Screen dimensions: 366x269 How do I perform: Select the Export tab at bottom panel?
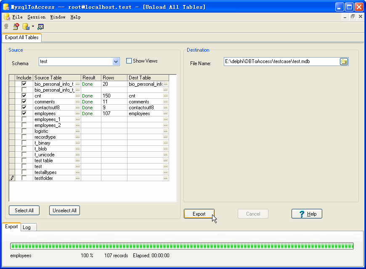coord(11,227)
